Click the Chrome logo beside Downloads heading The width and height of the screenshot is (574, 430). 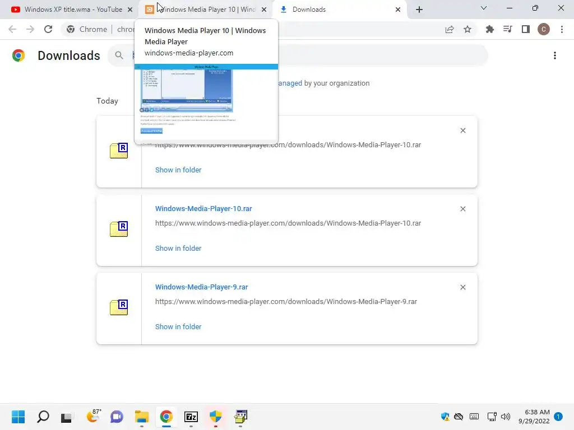18,55
